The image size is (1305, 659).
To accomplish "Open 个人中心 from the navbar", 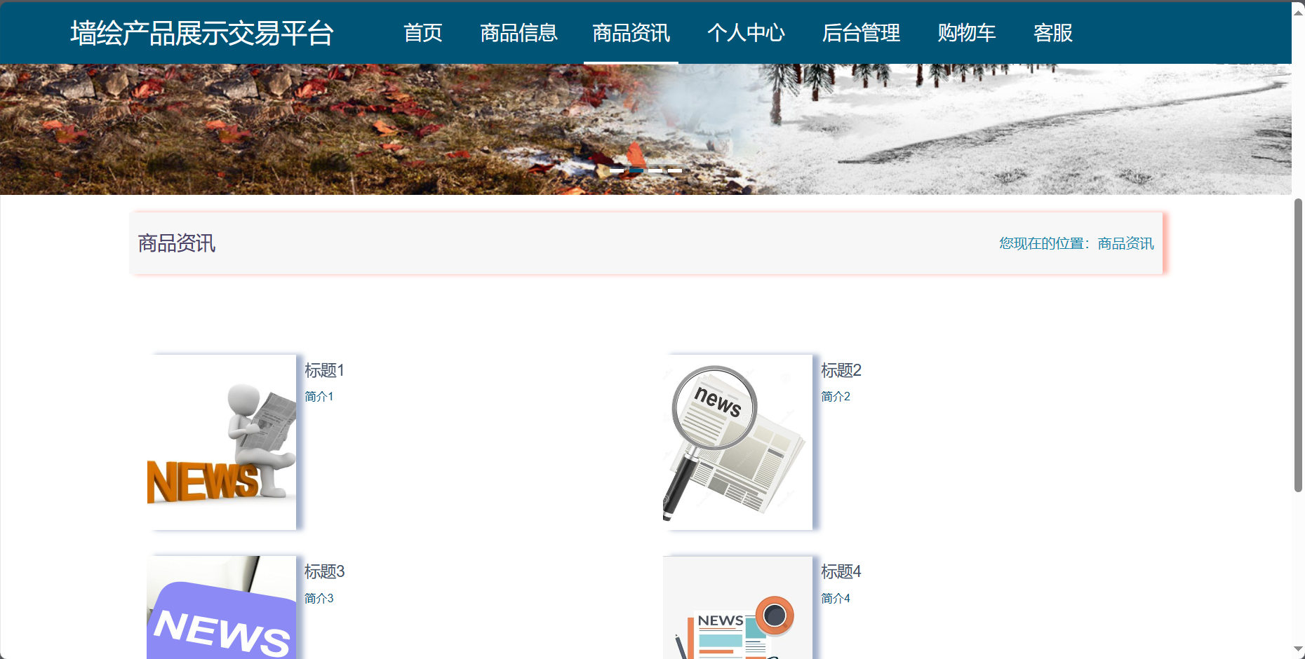I will [746, 33].
